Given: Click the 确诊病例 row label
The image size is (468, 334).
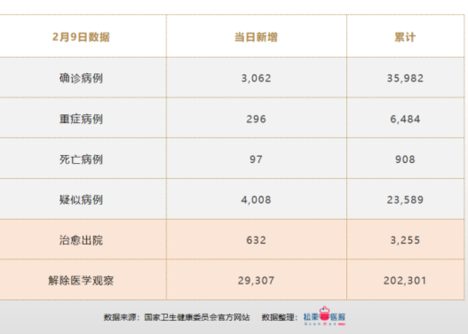Looking at the screenshot, I should (81, 78).
